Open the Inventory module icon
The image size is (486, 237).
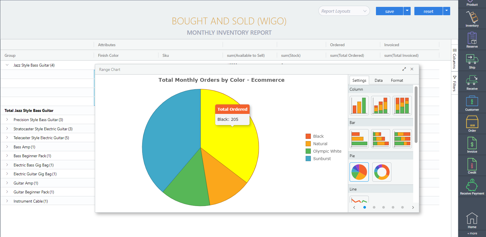coord(472,19)
